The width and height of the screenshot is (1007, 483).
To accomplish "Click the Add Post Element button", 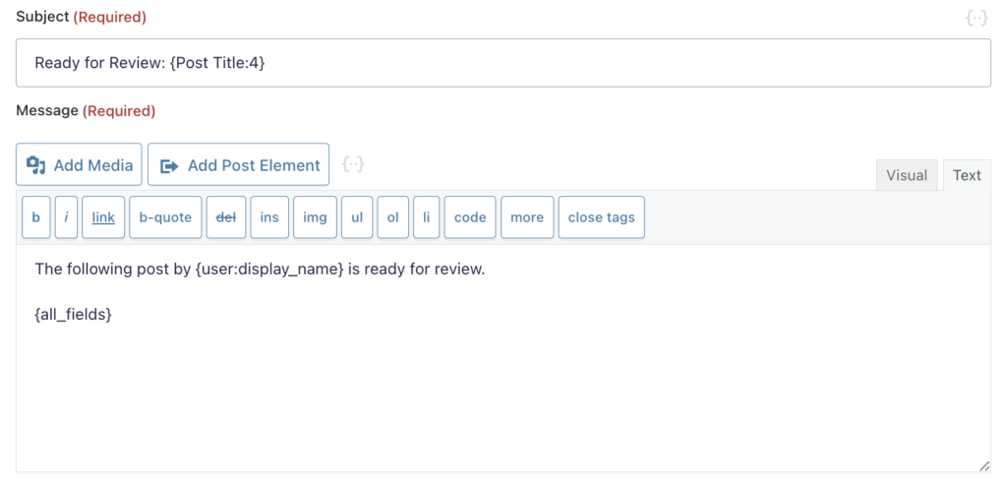I will tap(238, 164).
